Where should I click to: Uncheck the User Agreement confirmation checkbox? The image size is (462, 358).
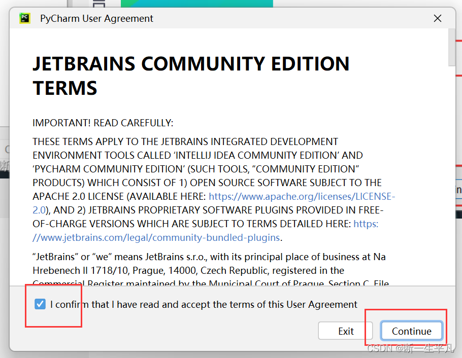[40, 304]
